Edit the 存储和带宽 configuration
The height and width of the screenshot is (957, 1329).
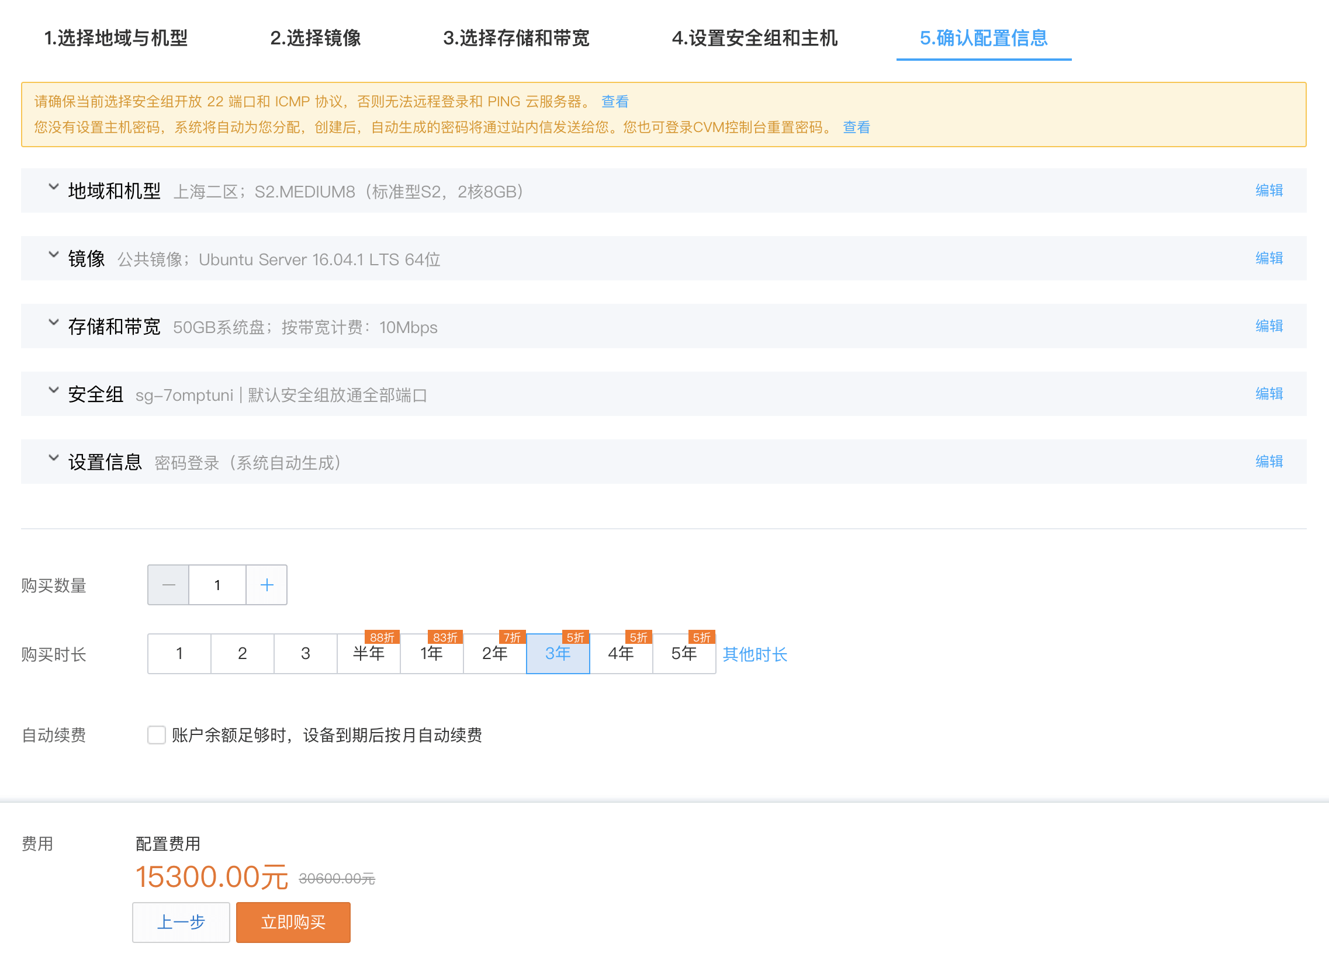coord(1269,326)
